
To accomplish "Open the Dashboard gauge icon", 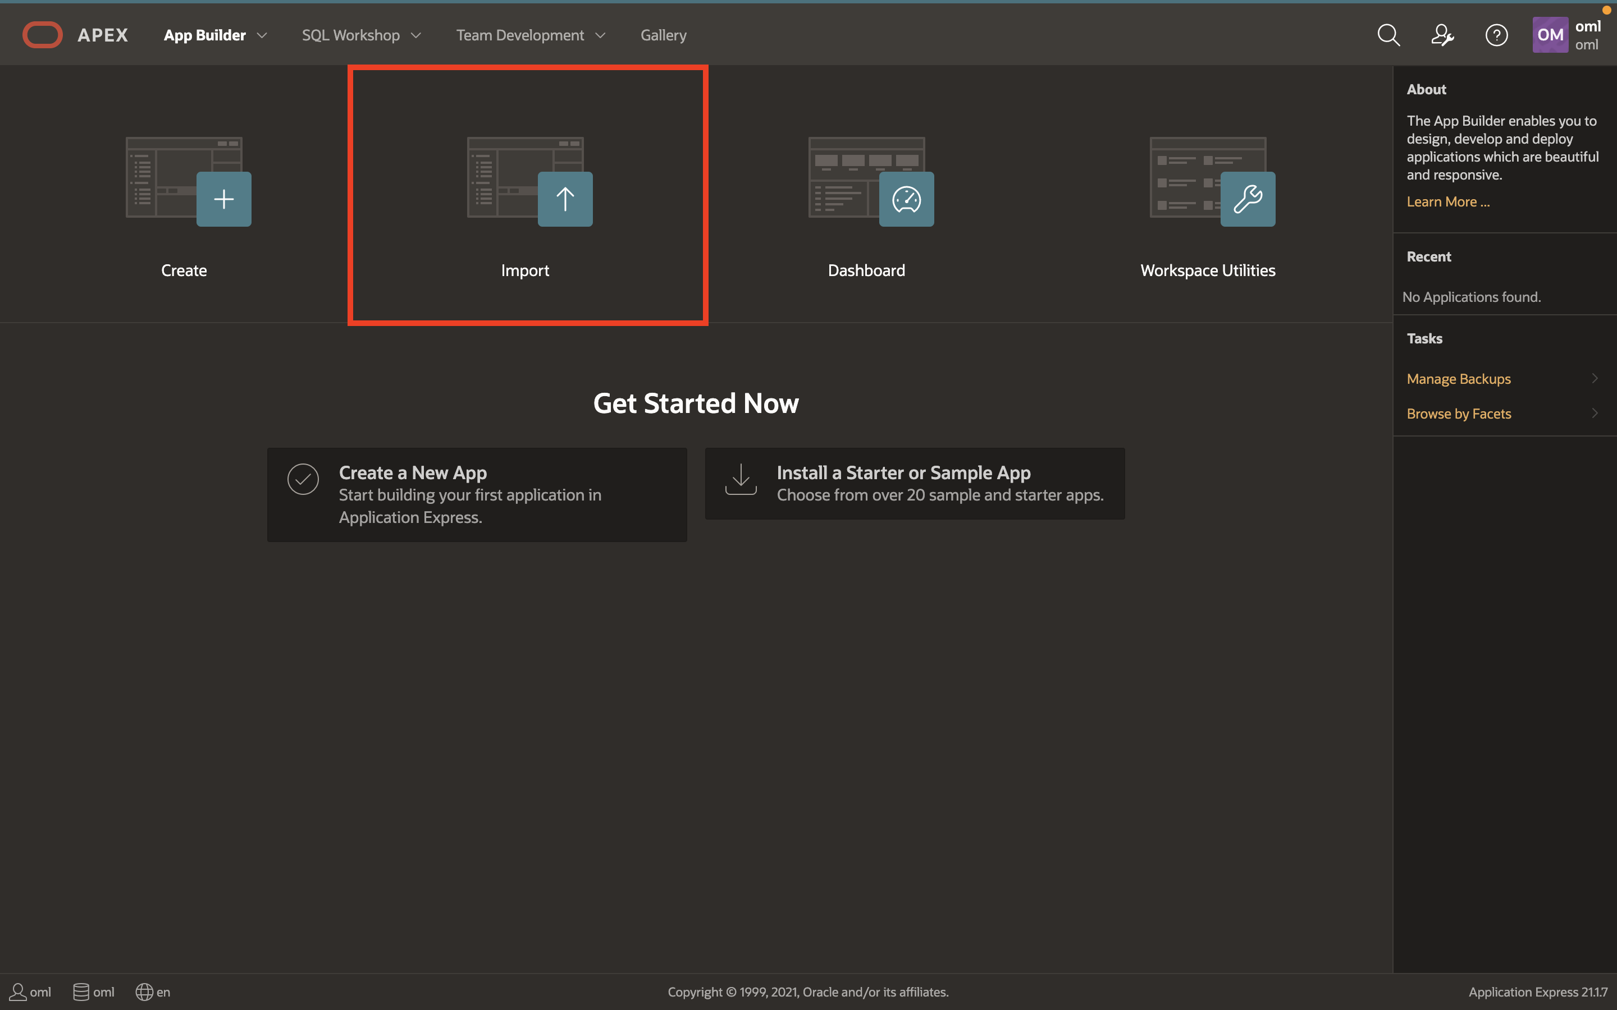I will 906,199.
